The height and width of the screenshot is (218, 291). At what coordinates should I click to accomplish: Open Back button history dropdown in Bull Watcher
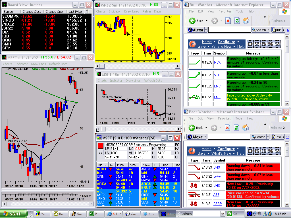pos(207,20)
